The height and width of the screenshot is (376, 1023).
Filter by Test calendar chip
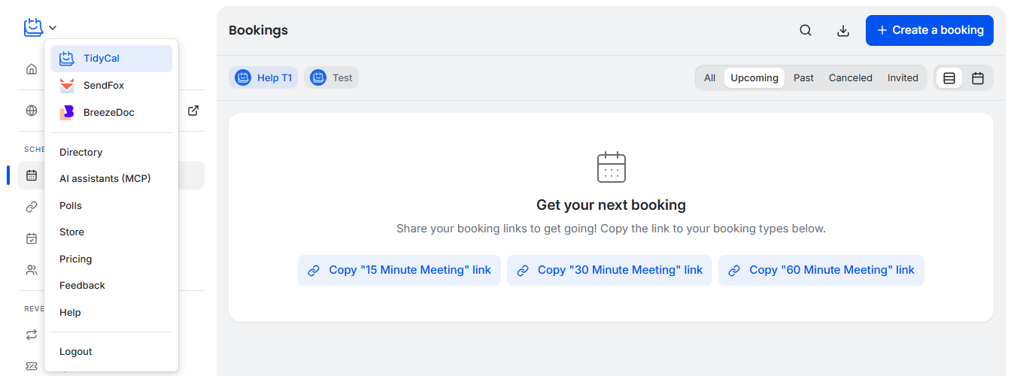(x=331, y=78)
